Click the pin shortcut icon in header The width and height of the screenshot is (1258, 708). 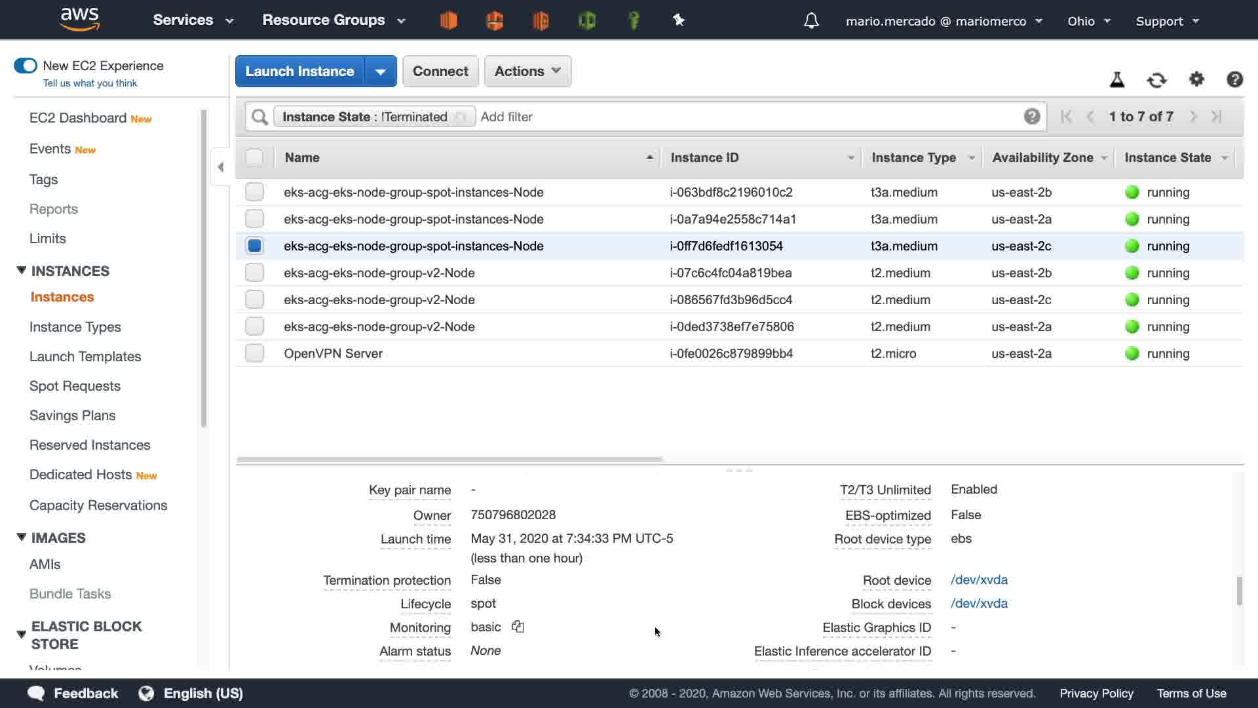[x=679, y=20]
